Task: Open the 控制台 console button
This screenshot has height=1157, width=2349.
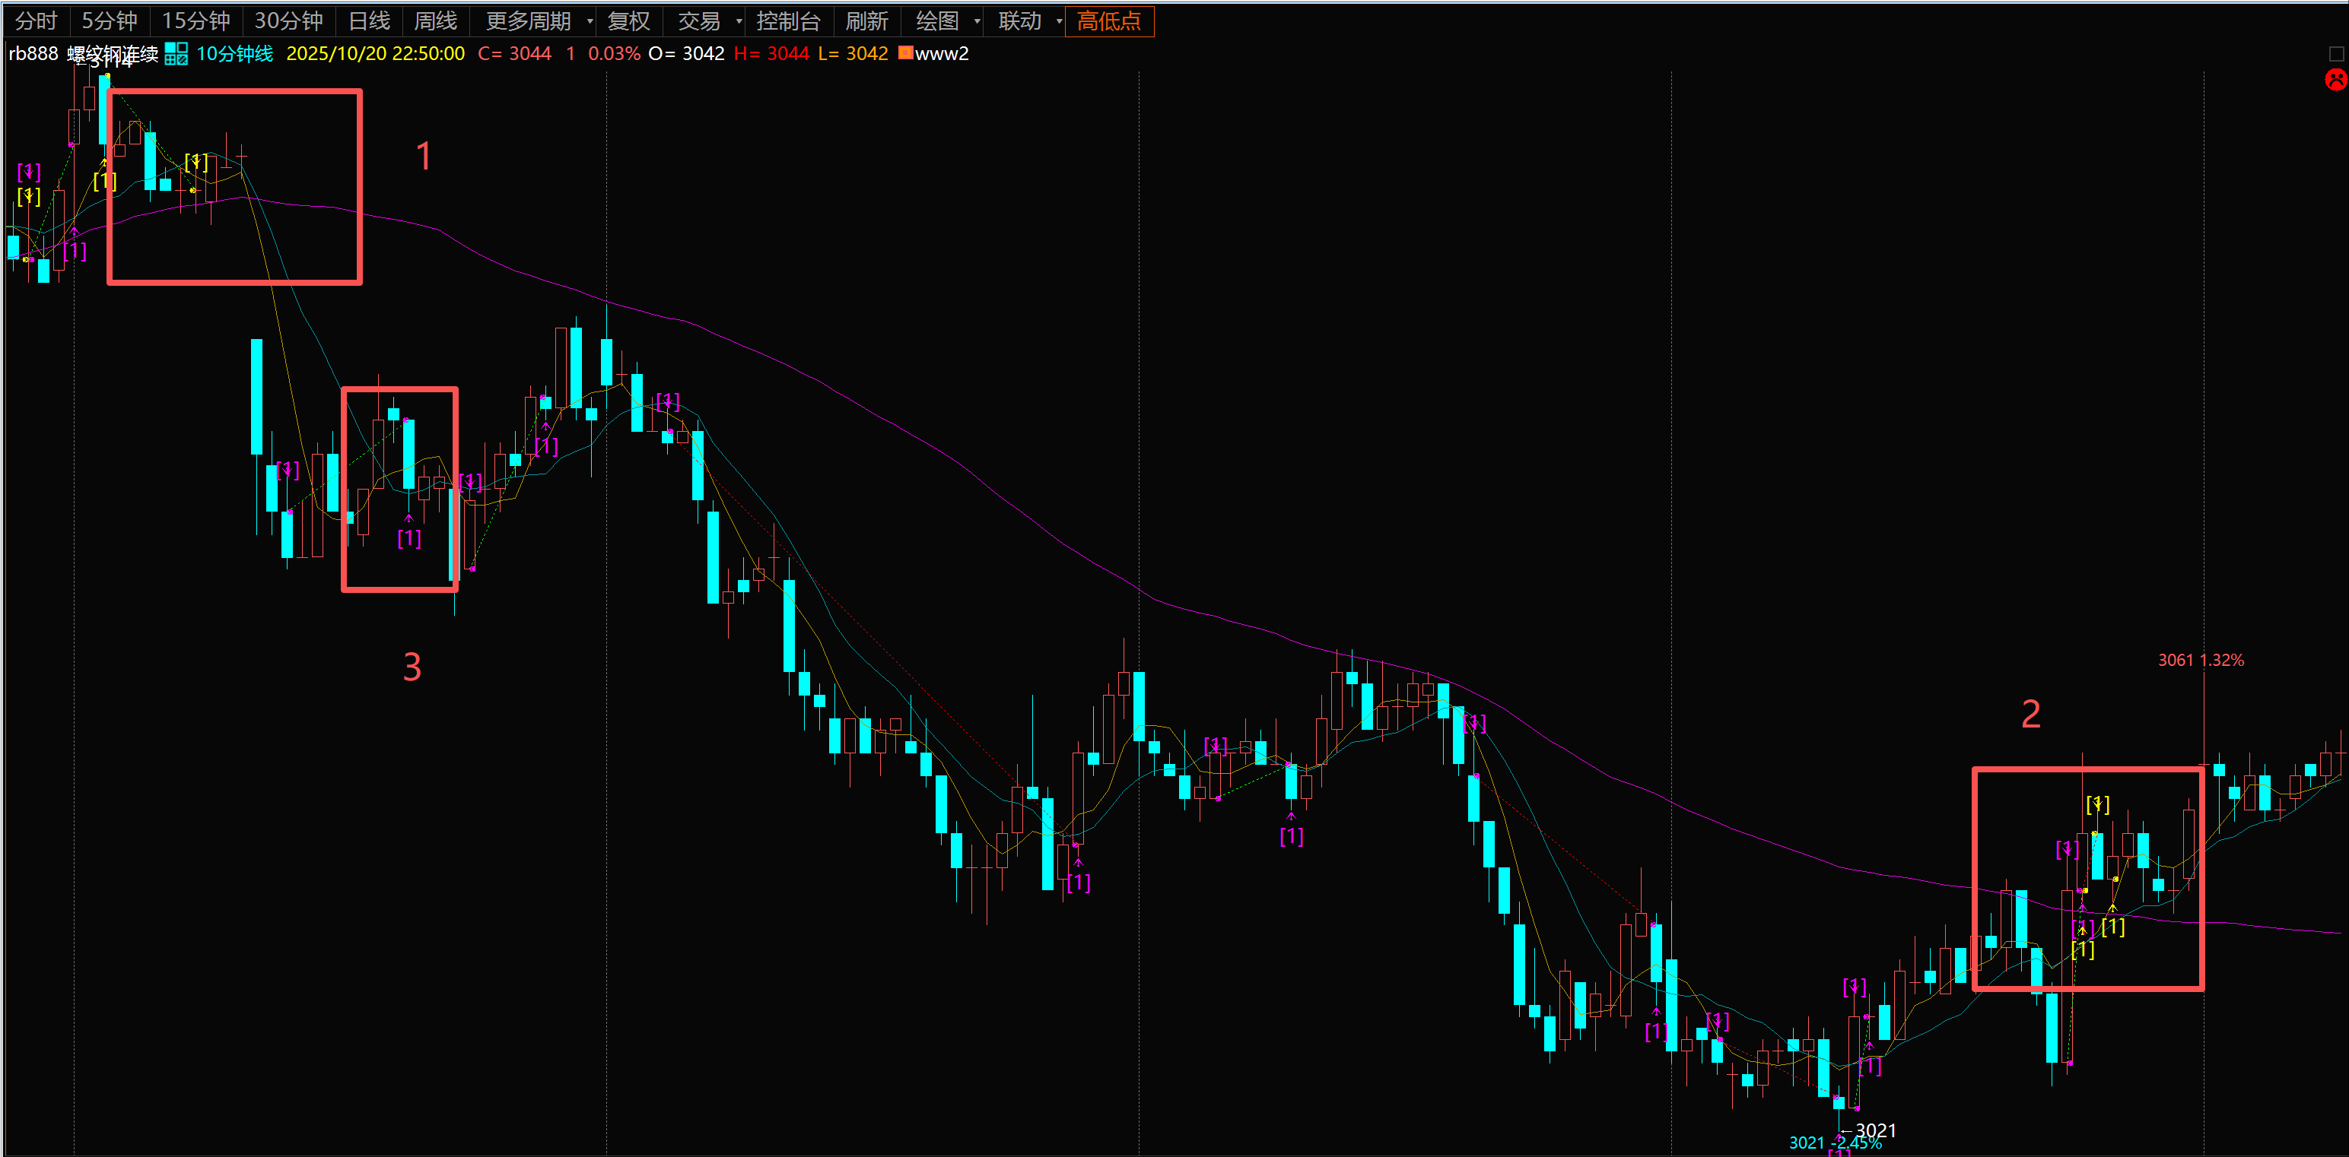Action: click(788, 21)
